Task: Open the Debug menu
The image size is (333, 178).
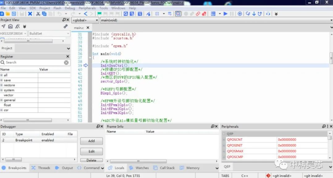Action: click(70, 8)
